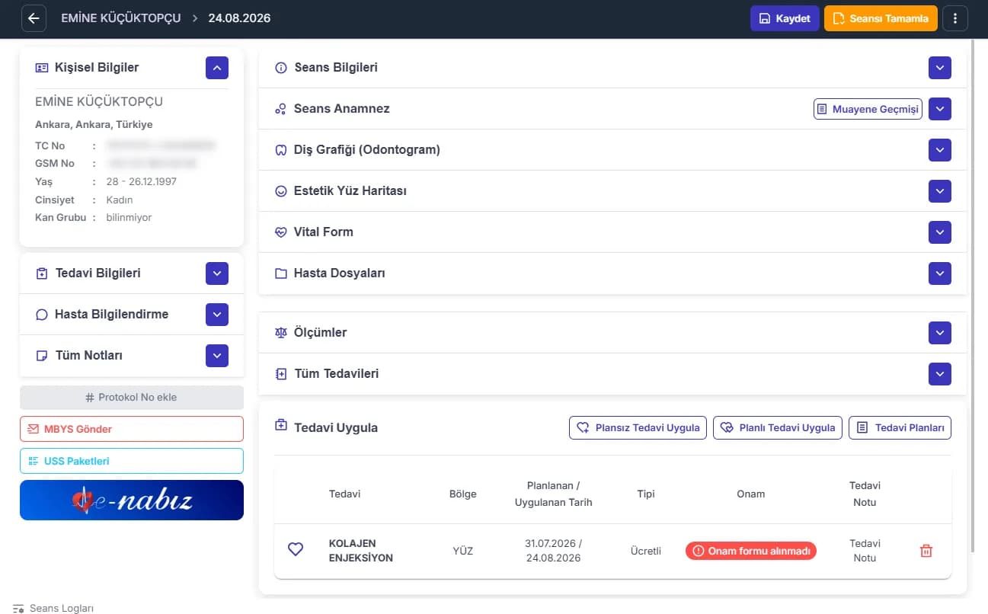988x614 pixels.
Task: Collapse the Kişisel Bilgiler panel
Action: [x=217, y=68]
